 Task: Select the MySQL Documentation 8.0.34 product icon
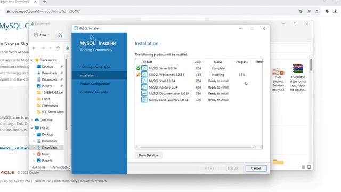pyautogui.click(x=144, y=93)
